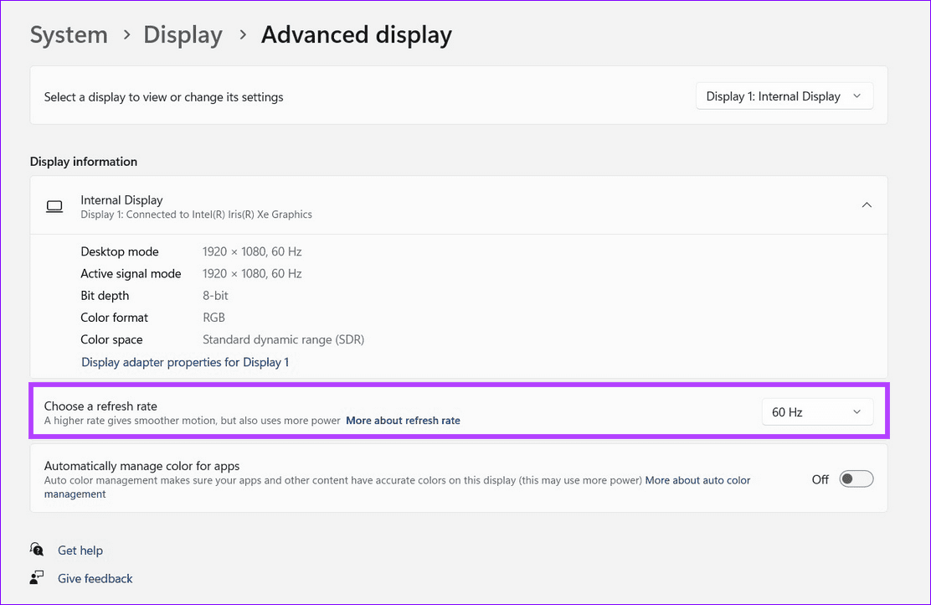931x605 pixels.
Task: Click the Give feedback text
Action: 95,578
